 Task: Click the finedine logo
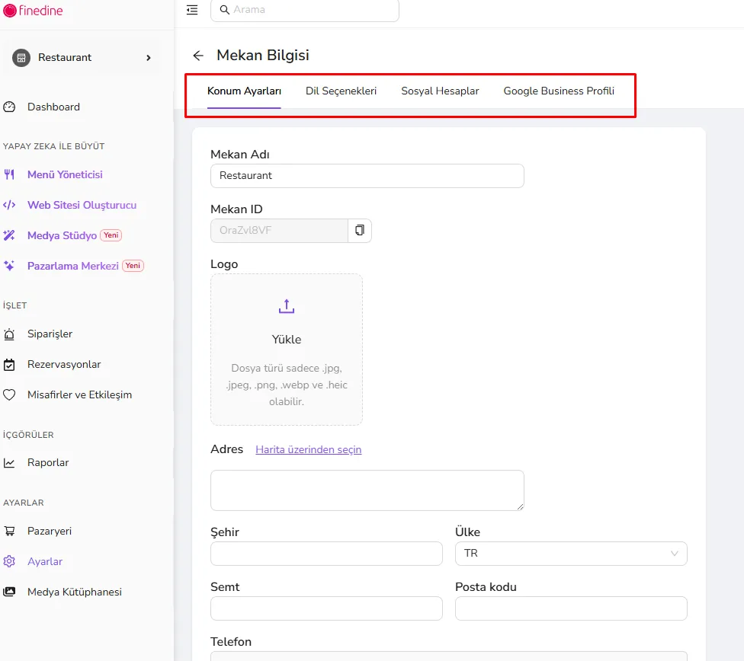point(33,11)
